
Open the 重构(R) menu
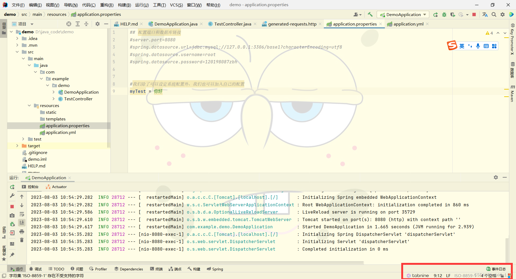tap(107, 5)
